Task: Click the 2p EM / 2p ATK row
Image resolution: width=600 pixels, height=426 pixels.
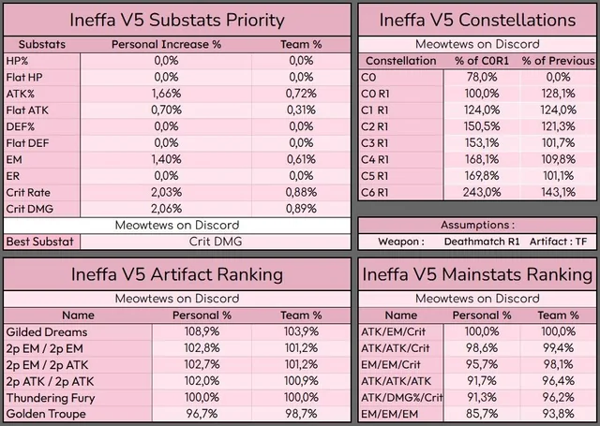Action: click(177, 365)
